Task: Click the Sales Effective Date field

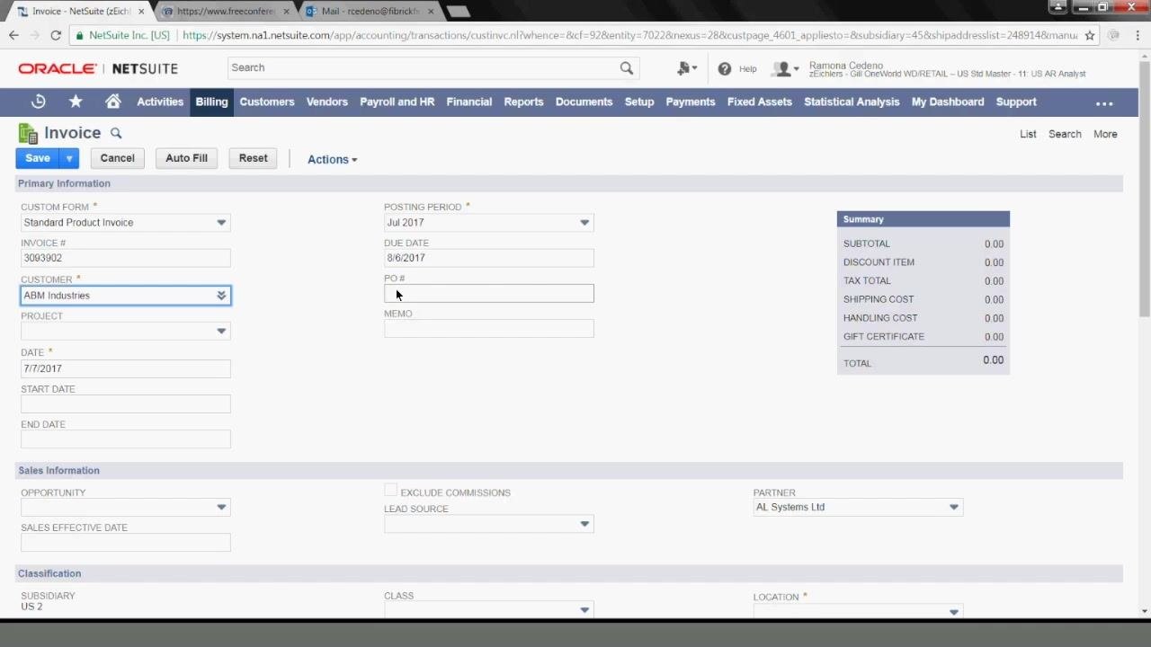Action: pyautogui.click(x=126, y=543)
